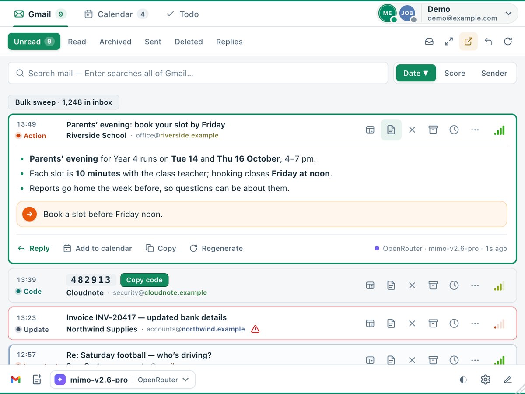525x394 pixels.
Task: Open the Invoice INV-20417 subject line
Action: pos(147,317)
